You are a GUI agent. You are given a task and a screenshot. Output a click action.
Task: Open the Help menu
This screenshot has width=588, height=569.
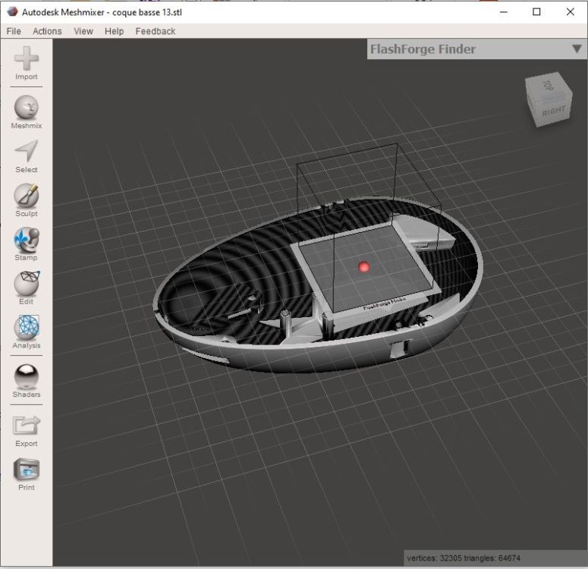tap(114, 31)
